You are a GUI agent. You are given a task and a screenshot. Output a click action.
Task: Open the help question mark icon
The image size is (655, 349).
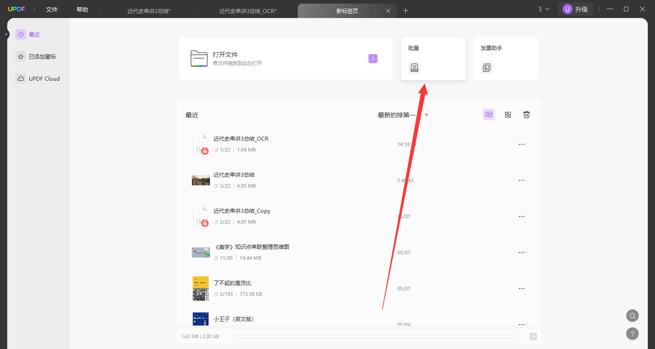click(632, 334)
